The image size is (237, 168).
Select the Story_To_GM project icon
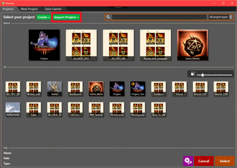(x=158, y=110)
